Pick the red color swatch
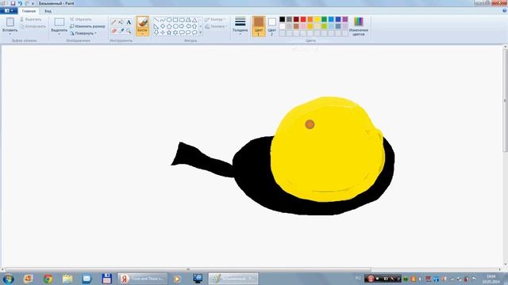 pos(303,19)
